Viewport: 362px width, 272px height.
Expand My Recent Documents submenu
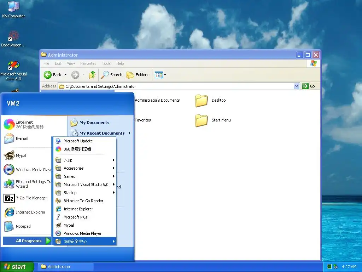100,133
